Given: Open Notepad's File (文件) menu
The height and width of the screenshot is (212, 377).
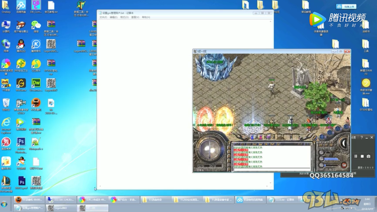Looking at the screenshot, I should pos(103,17).
